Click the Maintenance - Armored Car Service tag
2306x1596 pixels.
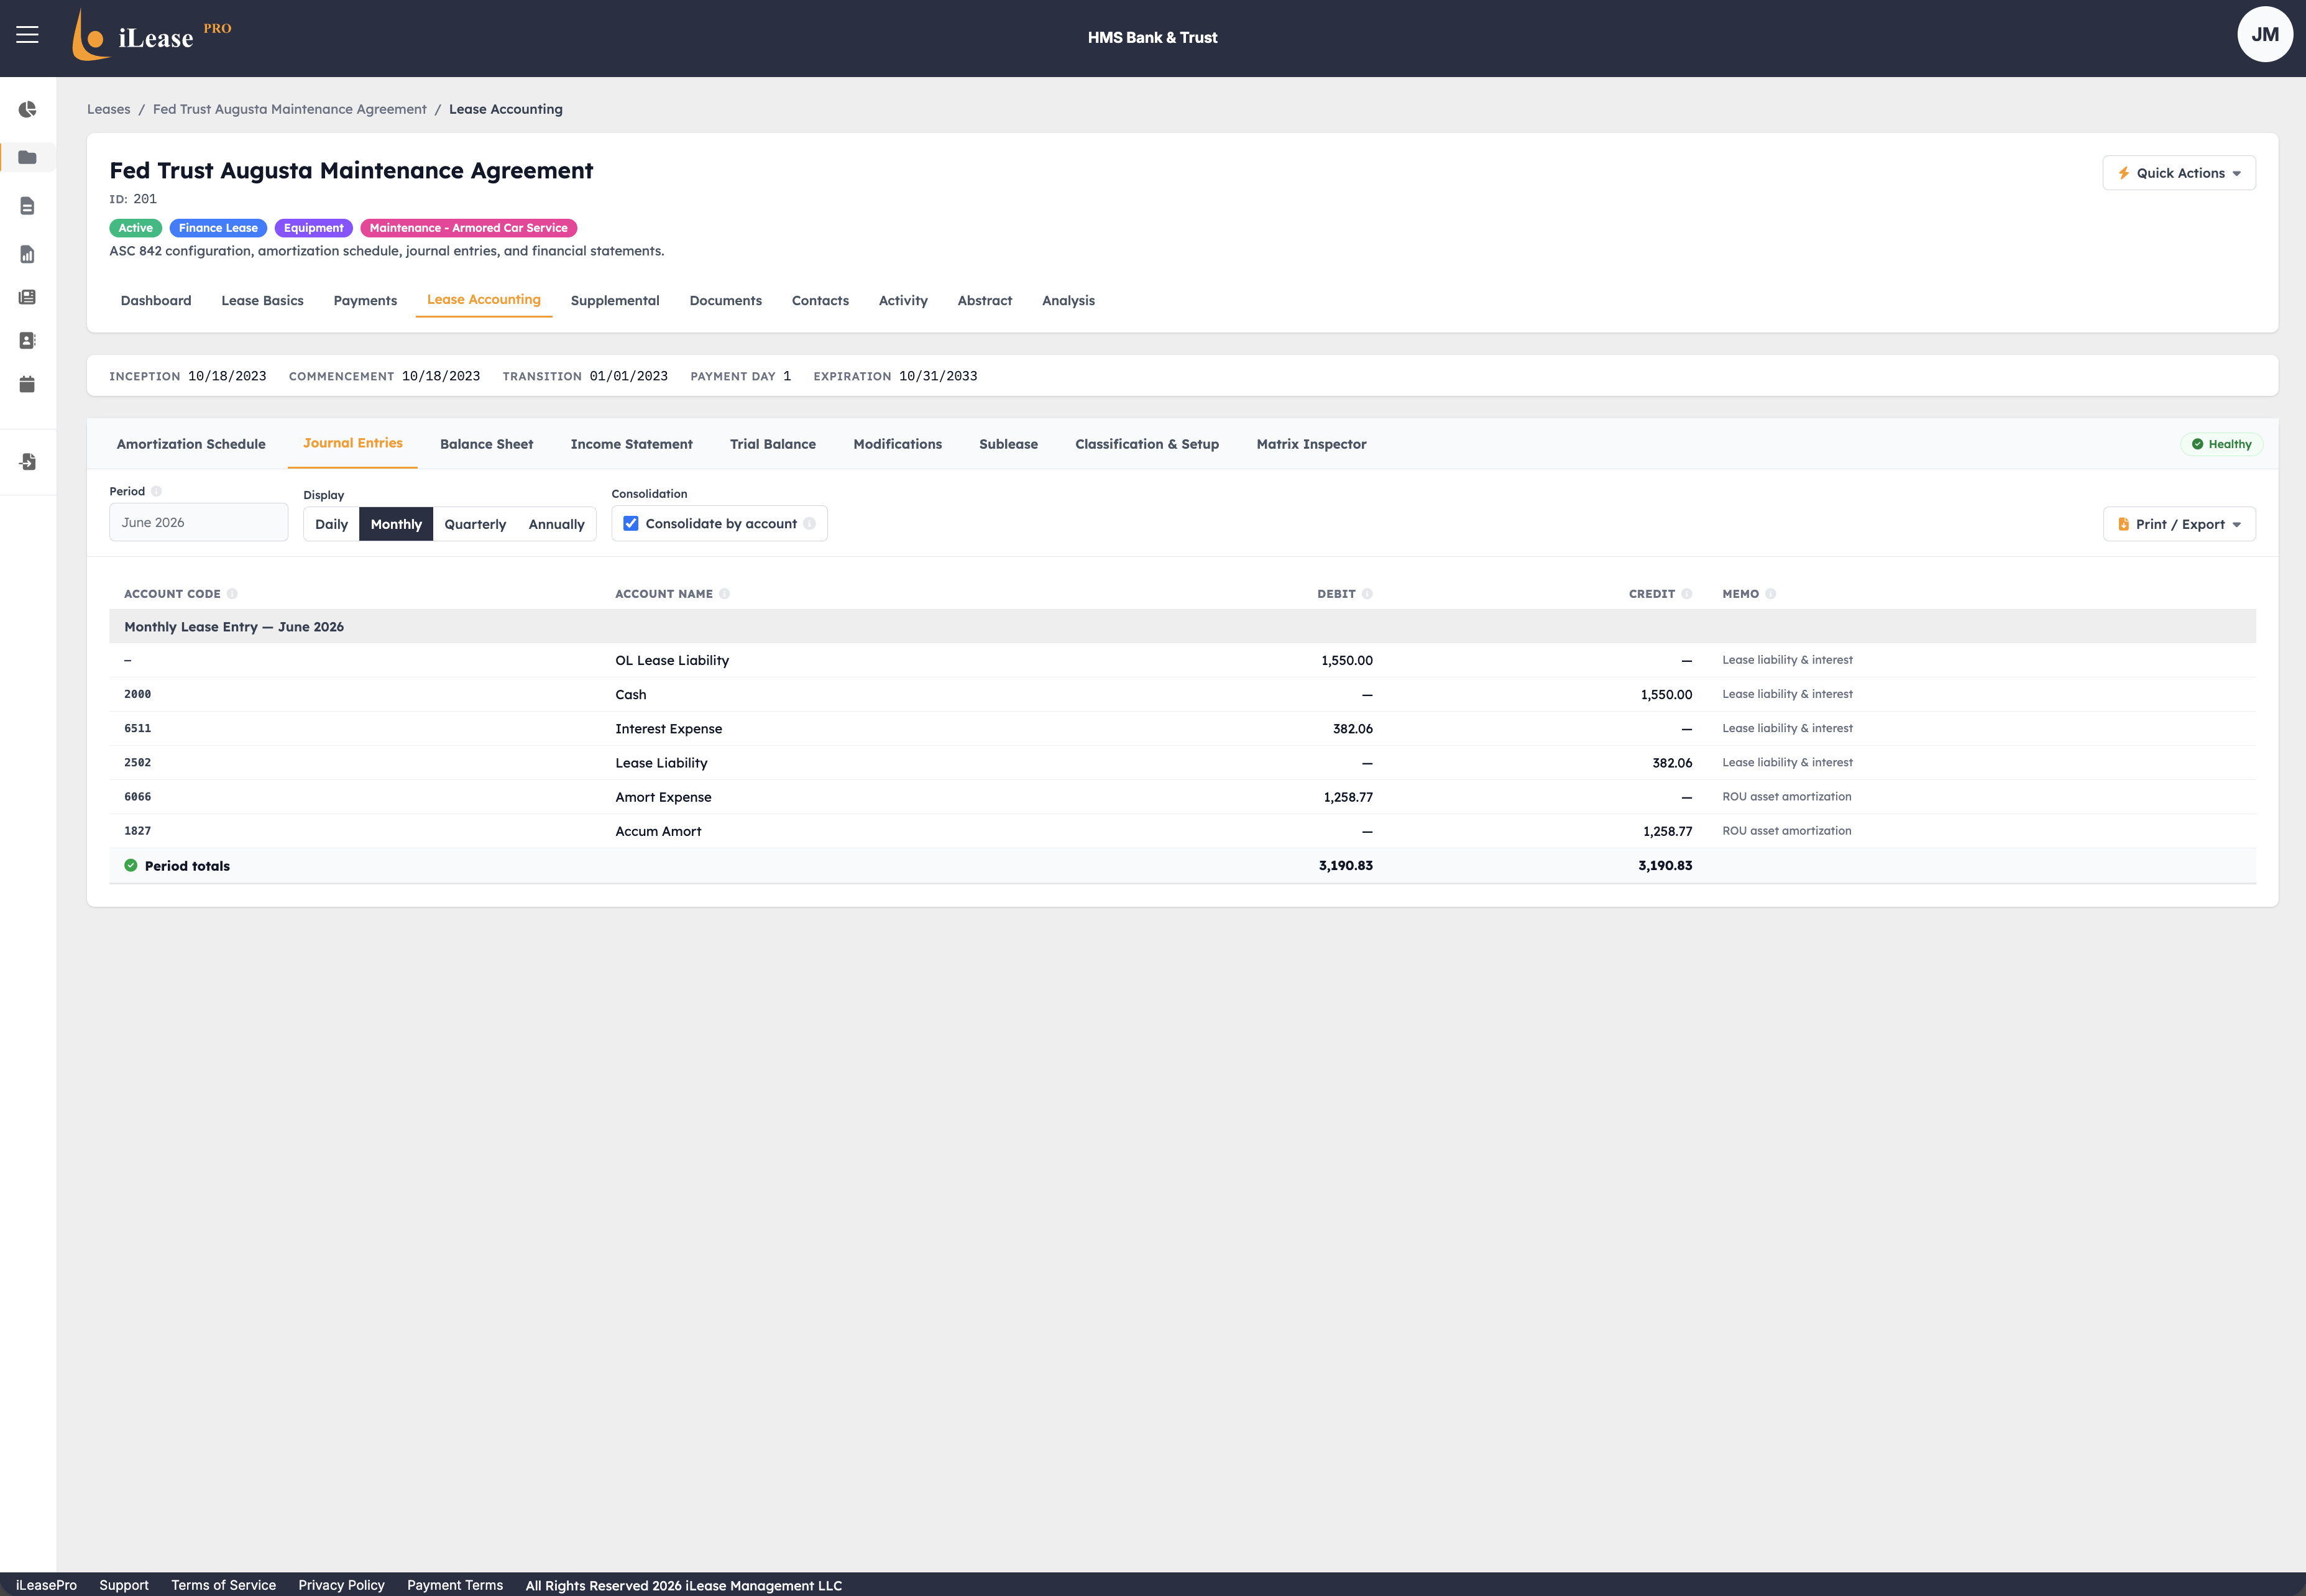468,228
